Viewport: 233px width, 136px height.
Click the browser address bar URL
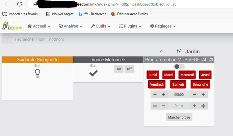127,4
